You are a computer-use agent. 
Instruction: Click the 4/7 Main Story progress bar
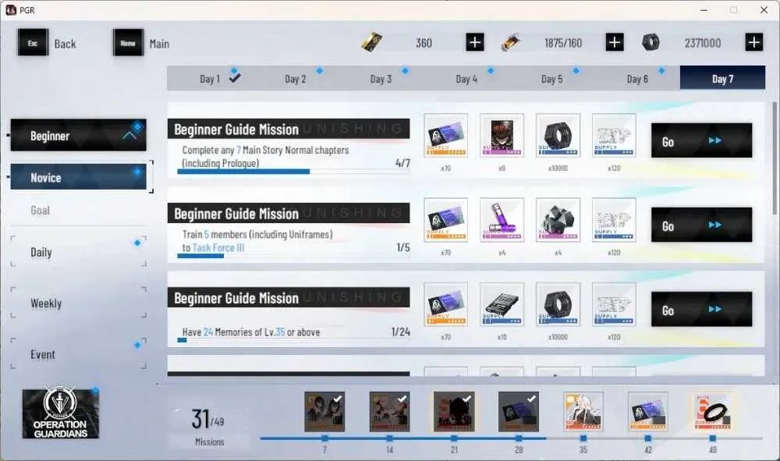coord(293,172)
